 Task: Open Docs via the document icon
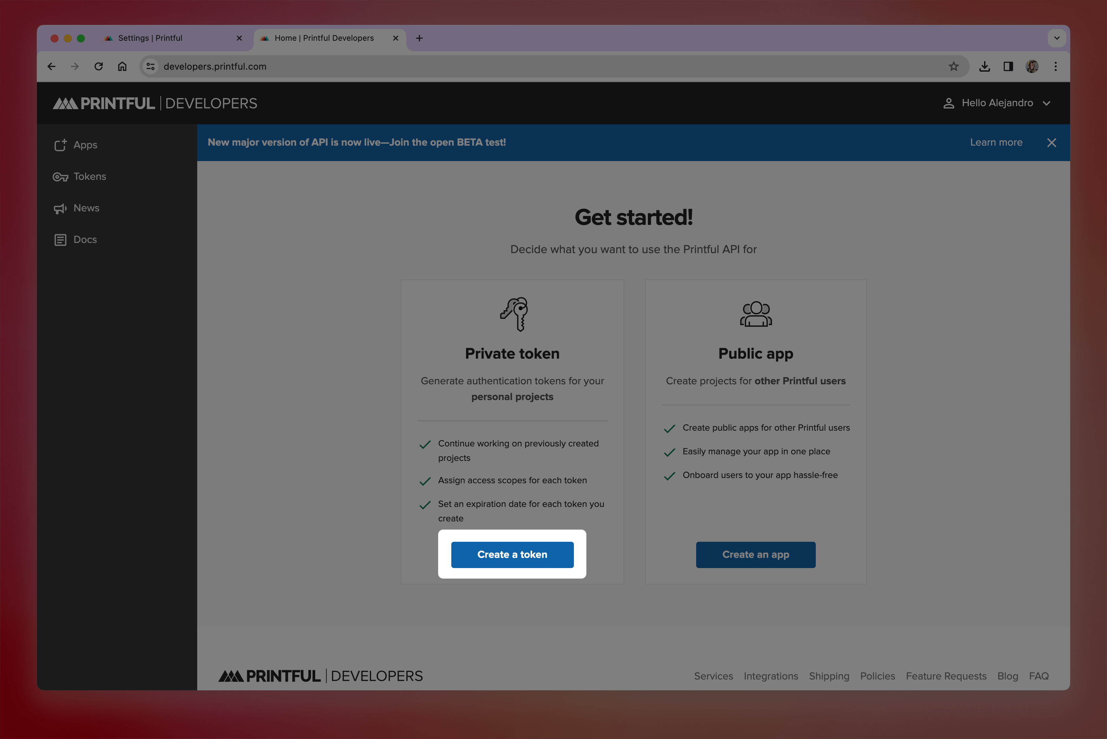(x=60, y=240)
